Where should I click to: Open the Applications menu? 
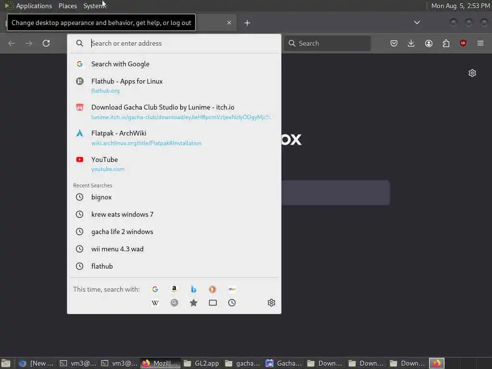click(34, 6)
